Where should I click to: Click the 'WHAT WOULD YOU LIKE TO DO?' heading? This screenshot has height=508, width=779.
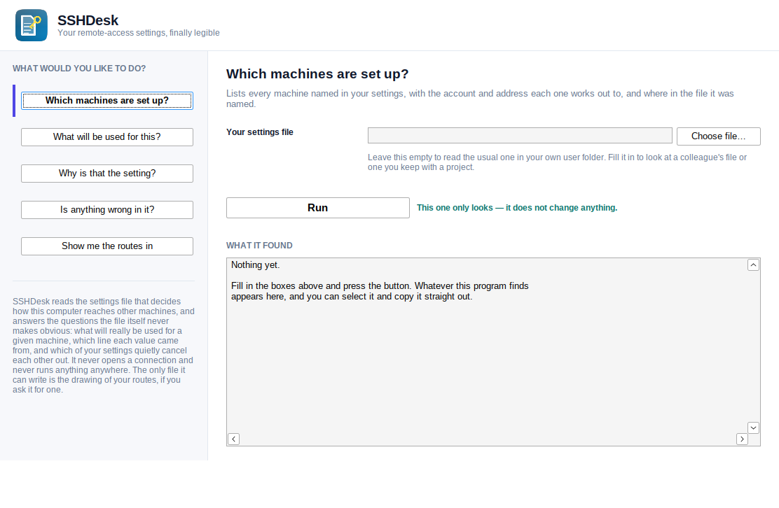pos(79,69)
